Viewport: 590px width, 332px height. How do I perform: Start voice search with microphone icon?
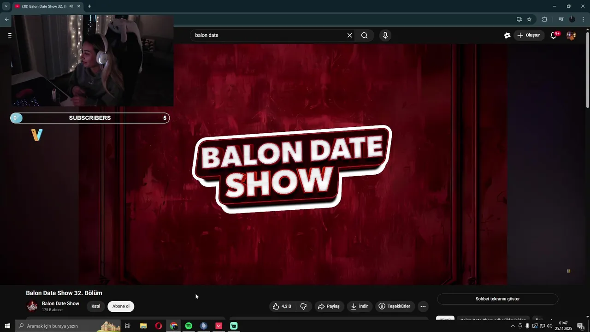coord(385,36)
